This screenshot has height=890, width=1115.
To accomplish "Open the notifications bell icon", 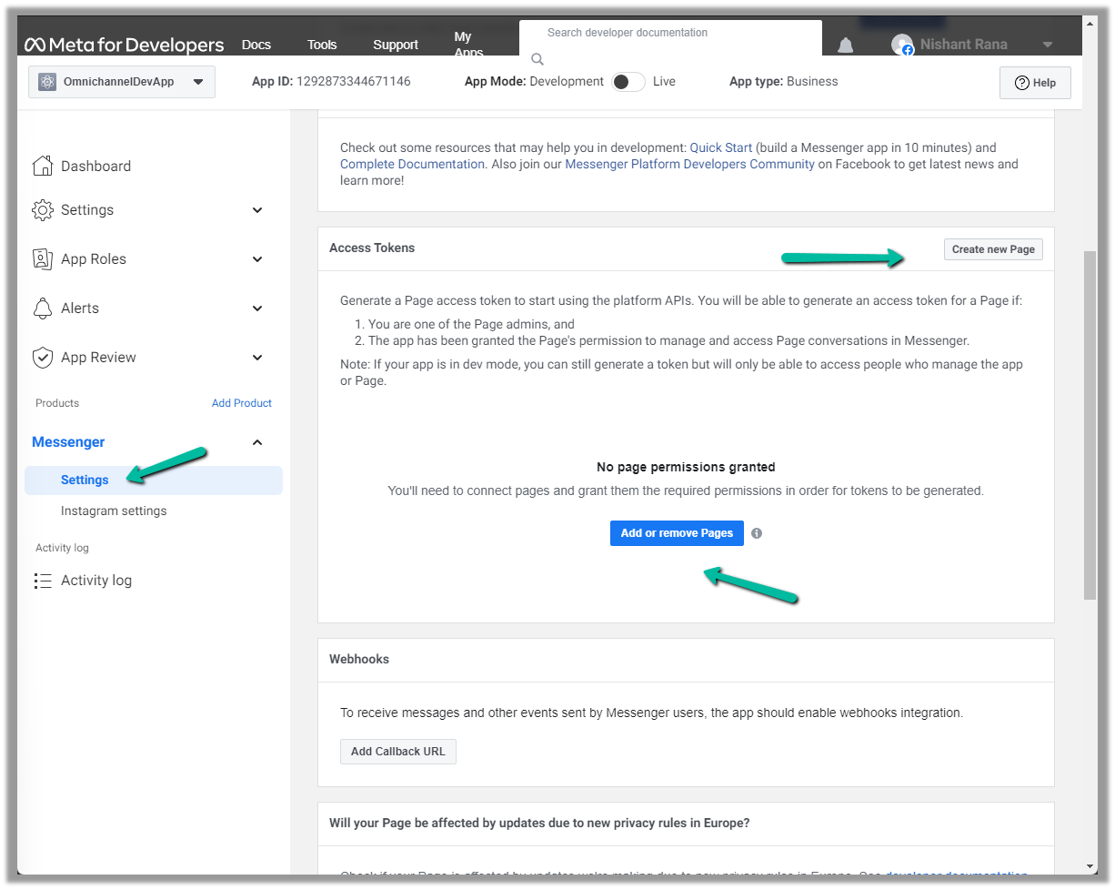I will click(846, 46).
